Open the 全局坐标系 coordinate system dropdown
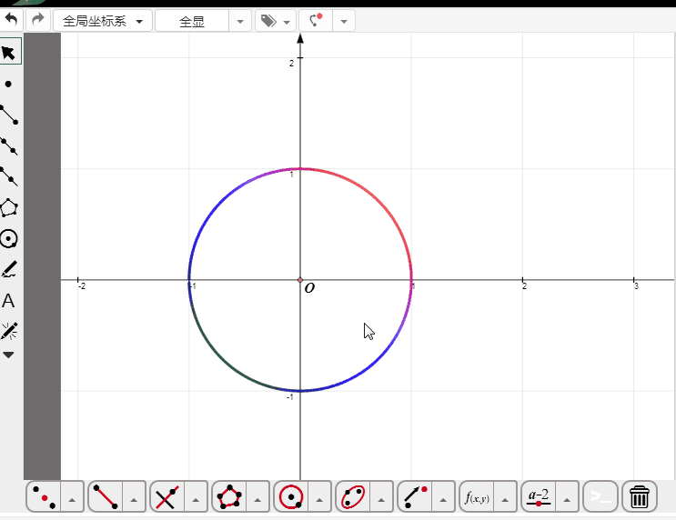 click(x=103, y=21)
